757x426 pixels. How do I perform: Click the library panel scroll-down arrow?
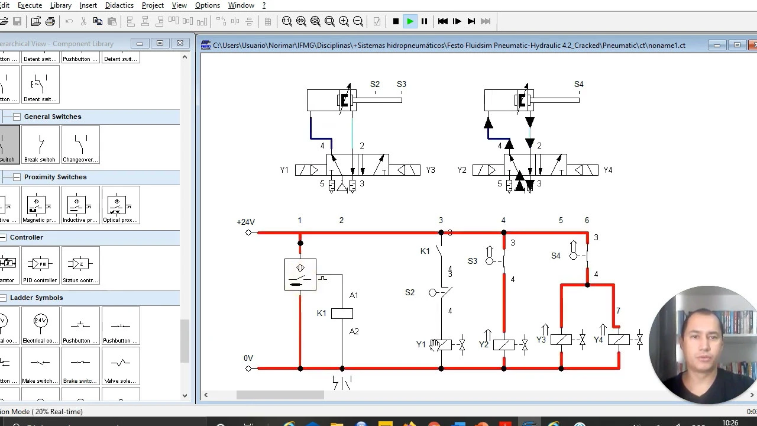pyautogui.click(x=185, y=395)
